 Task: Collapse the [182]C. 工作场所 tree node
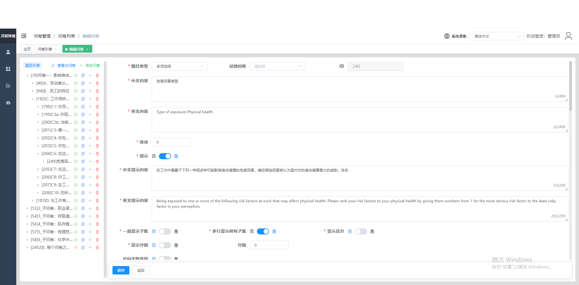[33, 99]
